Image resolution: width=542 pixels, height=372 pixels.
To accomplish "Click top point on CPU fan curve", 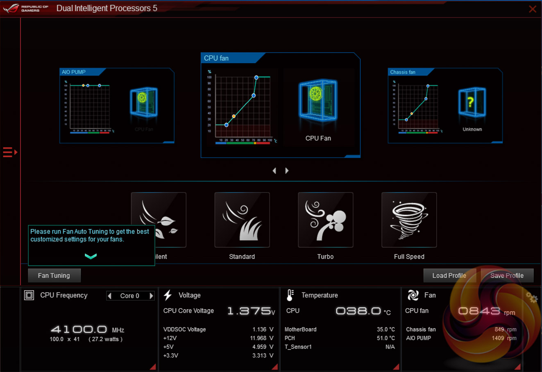I will click(x=256, y=77).
